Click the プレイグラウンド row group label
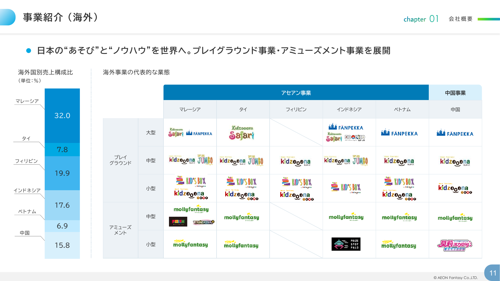The width and height of the screenshot is (500, 281). point(121,160)
